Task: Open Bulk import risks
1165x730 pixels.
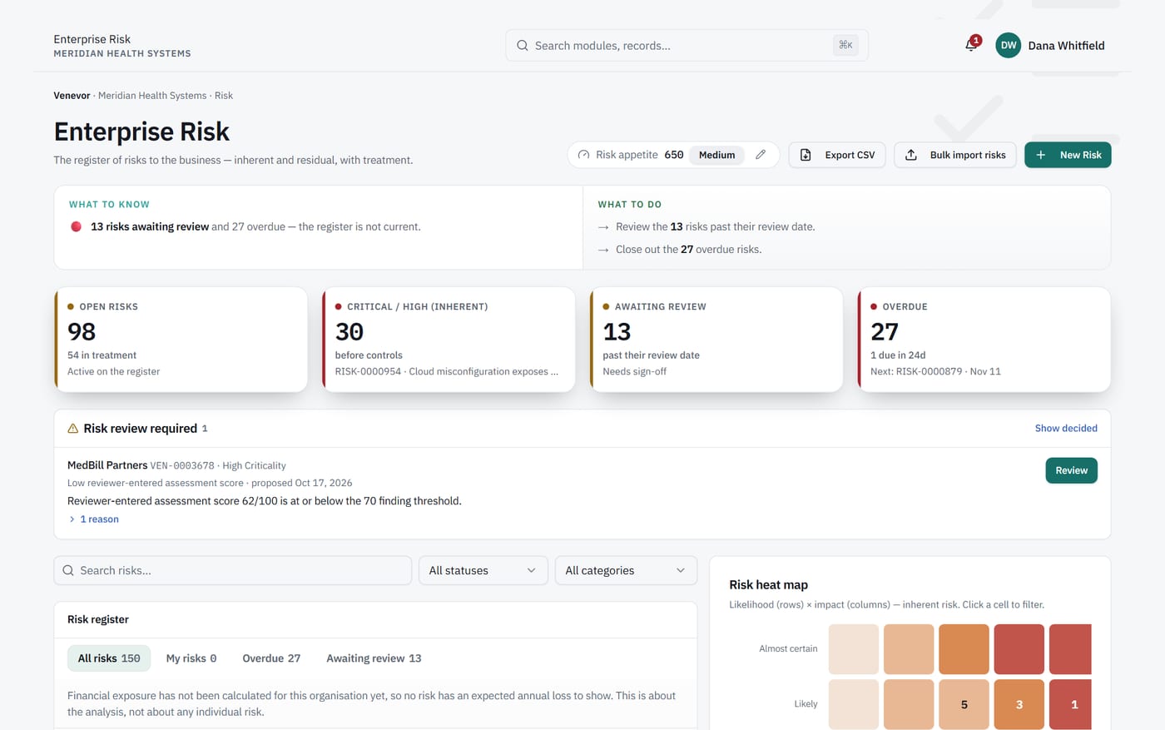Action: pos(955,155)
